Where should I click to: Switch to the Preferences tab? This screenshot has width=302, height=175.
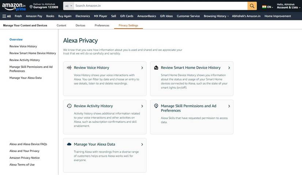point(102,25)
